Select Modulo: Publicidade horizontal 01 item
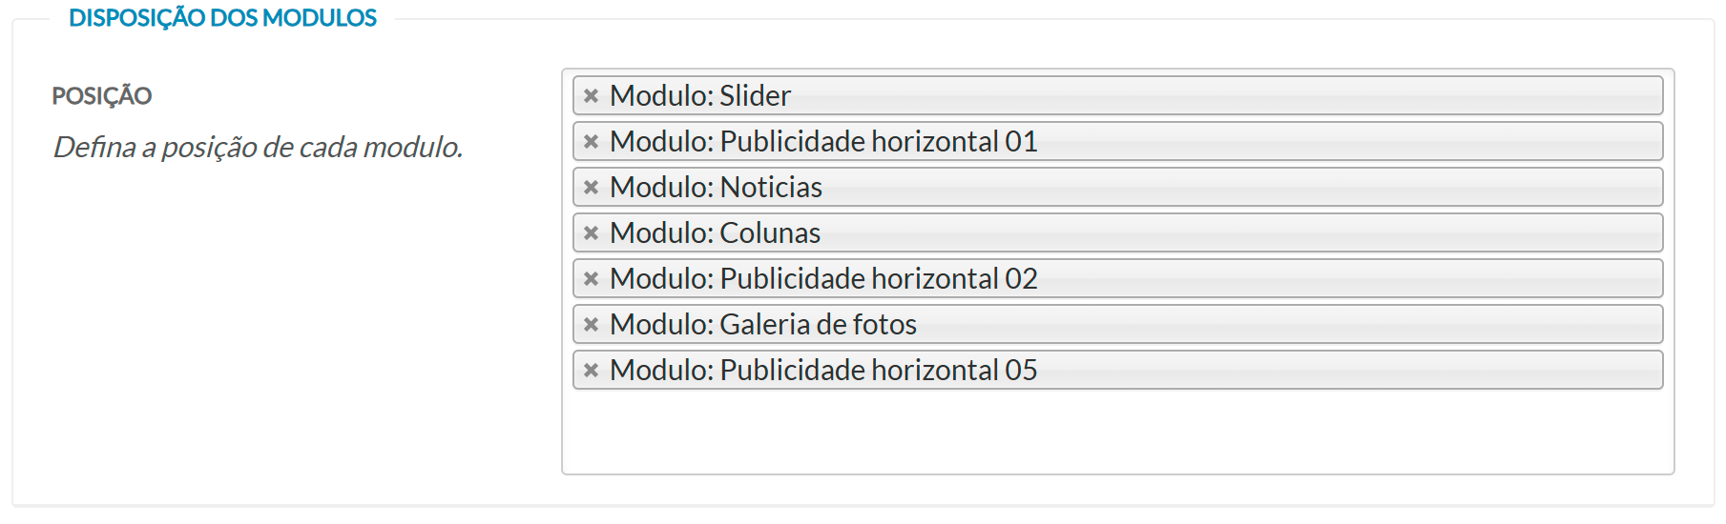This screenshot has width=1726, height=524. coord(823,141)
